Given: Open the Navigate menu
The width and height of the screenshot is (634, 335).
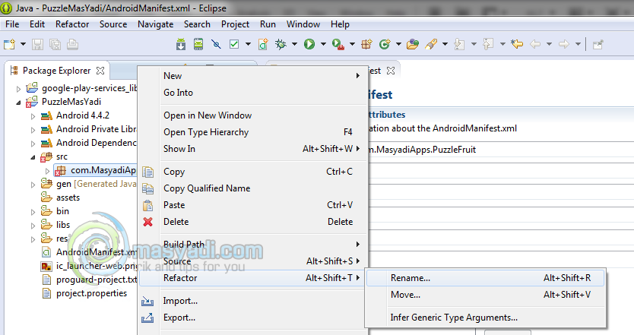Looking at the screenshot, I should tap(155, 24).
